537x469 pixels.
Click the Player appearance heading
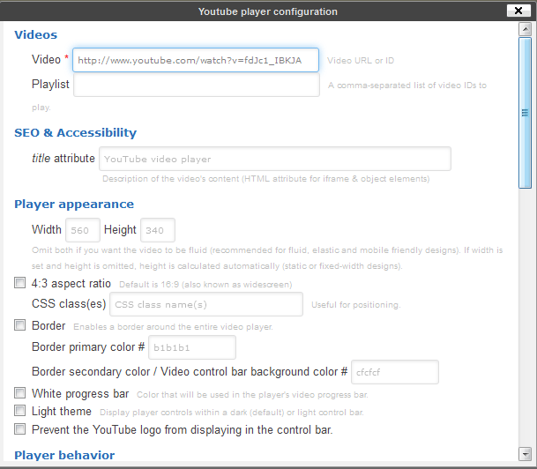(x=74, y=205)
